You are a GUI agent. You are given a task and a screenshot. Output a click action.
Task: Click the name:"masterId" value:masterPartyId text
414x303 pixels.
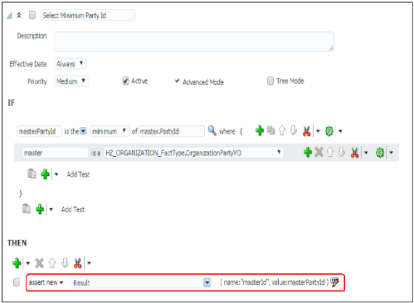[x=275, y=283]
